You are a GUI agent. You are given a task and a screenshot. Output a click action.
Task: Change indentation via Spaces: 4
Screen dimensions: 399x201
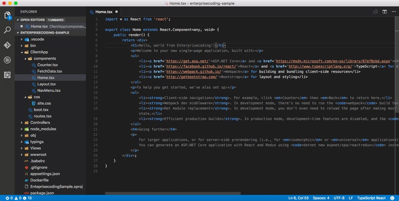(x=321, y=198)
